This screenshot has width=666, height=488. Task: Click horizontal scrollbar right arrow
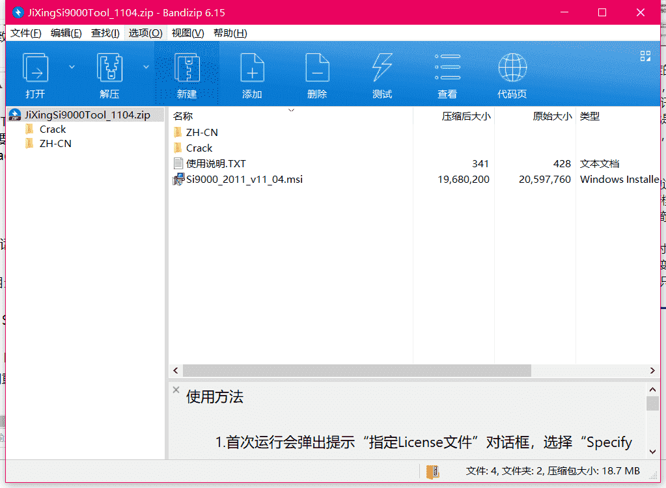(652, 371)
